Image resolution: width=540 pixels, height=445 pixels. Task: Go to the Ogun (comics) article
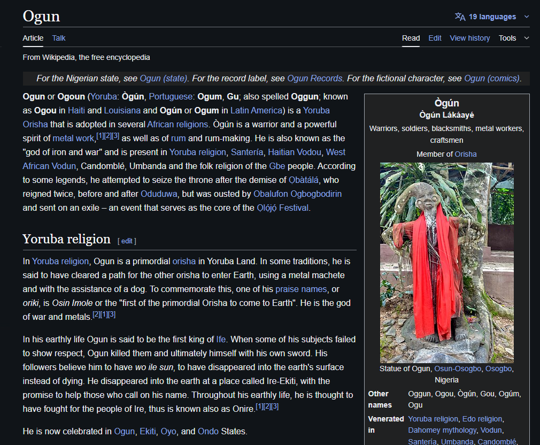pos(491,78)
